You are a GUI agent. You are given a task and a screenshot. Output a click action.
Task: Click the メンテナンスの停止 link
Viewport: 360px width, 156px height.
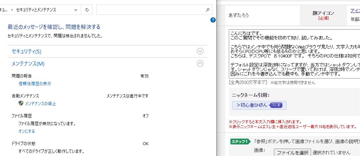pyautogui.click(x=40, y=103)
